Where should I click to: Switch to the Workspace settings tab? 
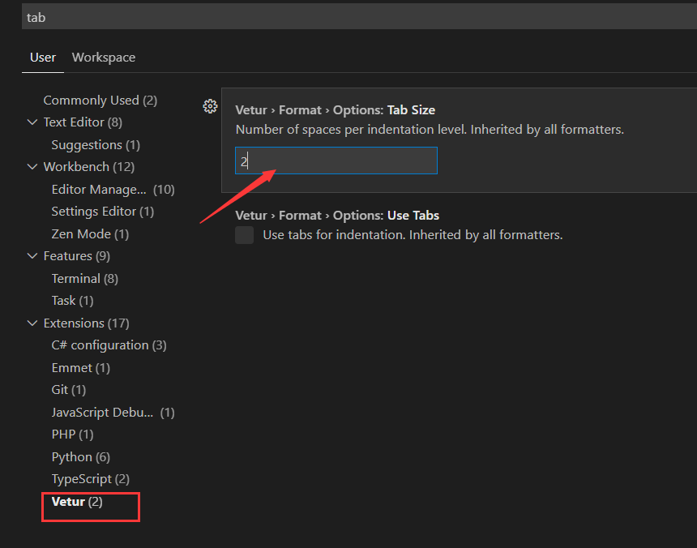point(103,58)
